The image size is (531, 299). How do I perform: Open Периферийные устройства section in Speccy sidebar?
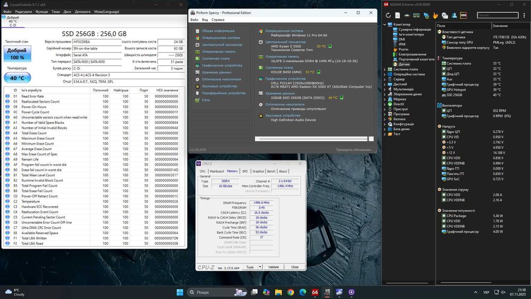pos(224,93)
